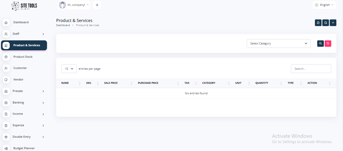Open the Customer page from sidebar

(x=20, y=68)
